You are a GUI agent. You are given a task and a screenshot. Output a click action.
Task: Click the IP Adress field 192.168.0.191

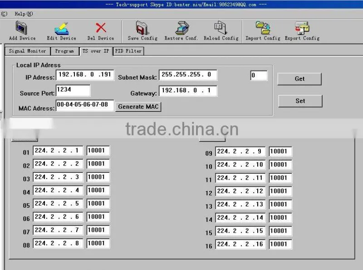(x=85, y=75)
